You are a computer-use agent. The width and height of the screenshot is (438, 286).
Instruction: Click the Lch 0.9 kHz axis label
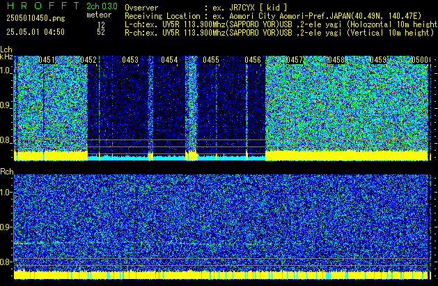click(6, 105)
